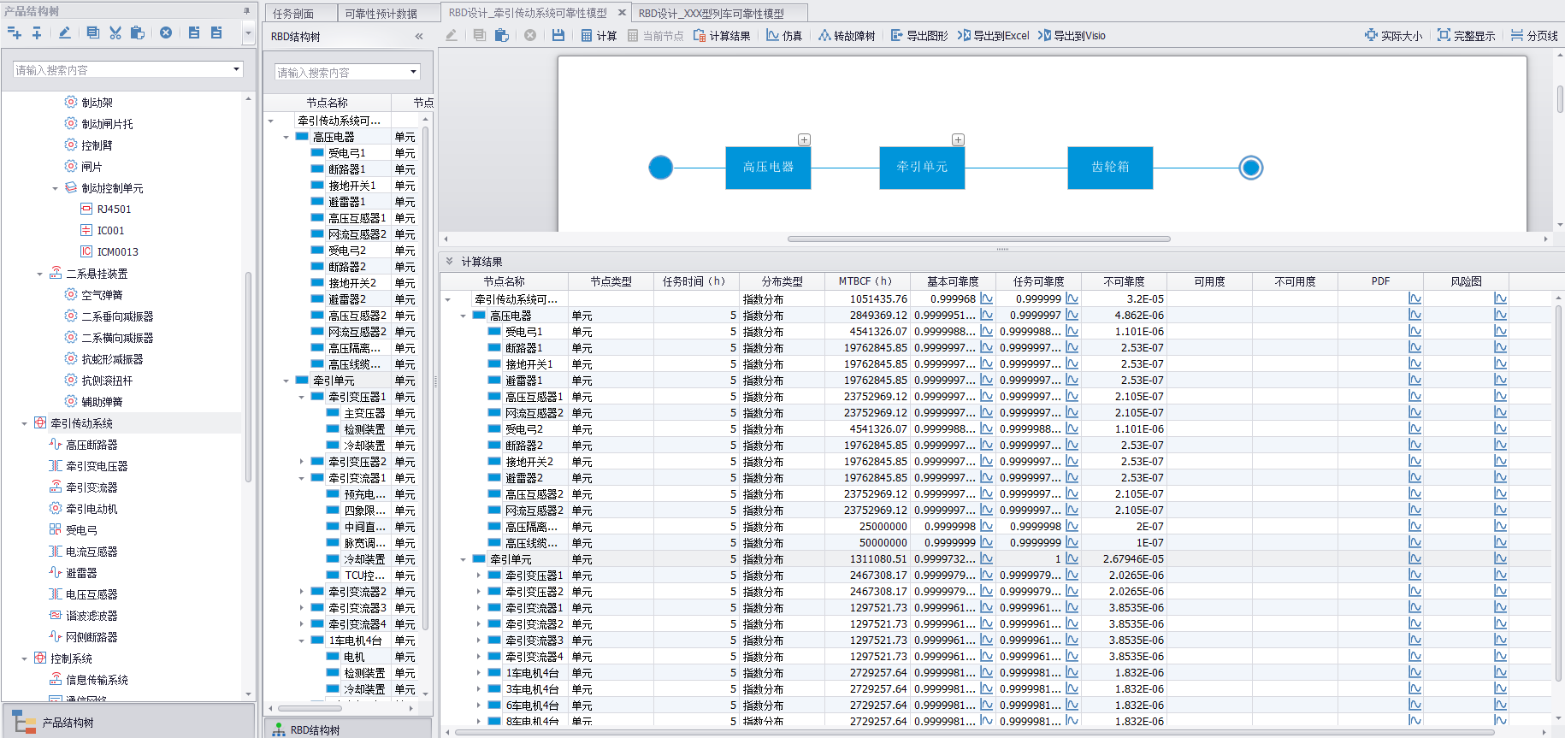Export diagram with 导出到Excel
Viewport: 1565px width, 738px height.
coord(994,35)
